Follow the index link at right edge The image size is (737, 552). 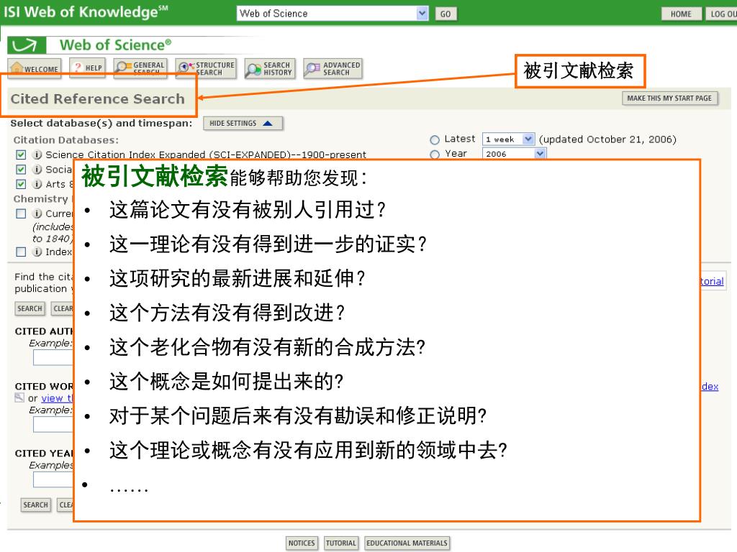click(710, 386)
